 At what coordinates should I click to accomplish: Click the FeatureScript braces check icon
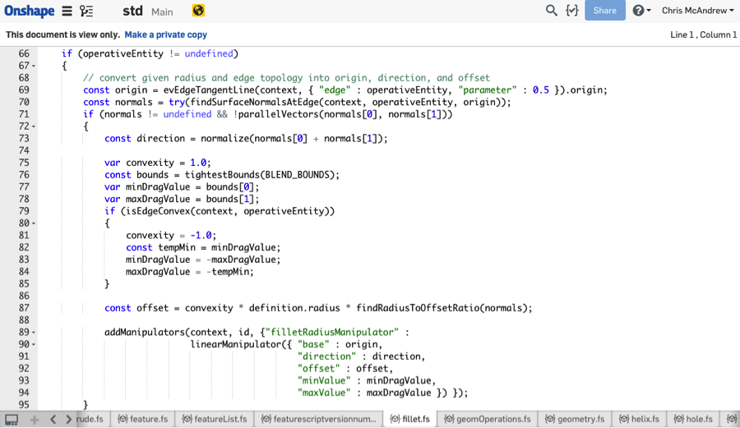[x=572, y=11]
